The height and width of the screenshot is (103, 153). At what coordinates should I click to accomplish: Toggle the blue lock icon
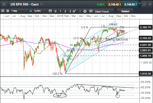click(31, 11)
